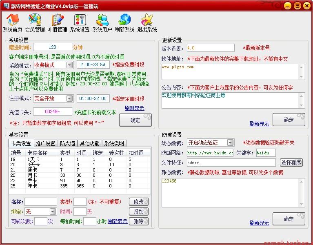Select the 周卡 row

point(80,170)
